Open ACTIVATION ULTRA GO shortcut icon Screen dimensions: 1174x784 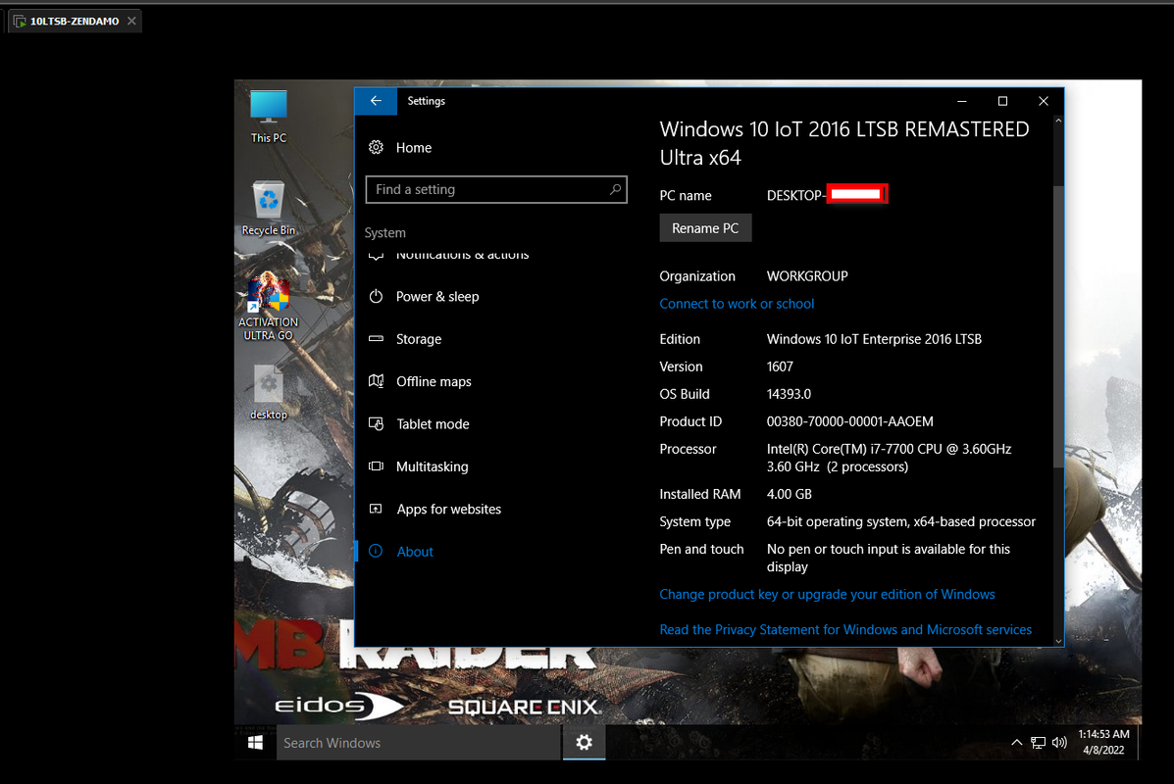[268, 307]
